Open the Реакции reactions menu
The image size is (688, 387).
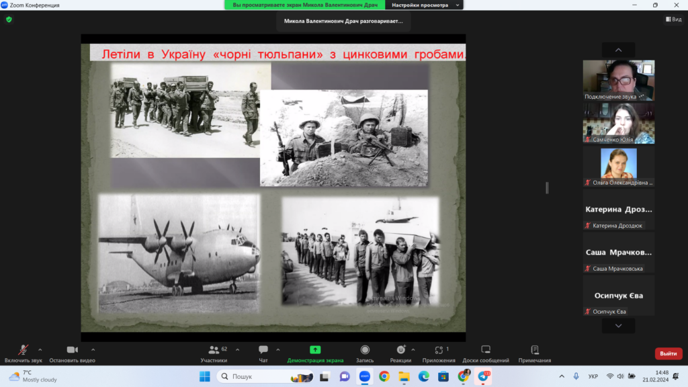tap(400, 350)
